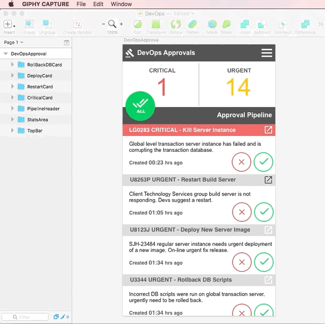
Task: Open U3344 Rollback DB Scripts link icon
Action: tap(268, 280)
